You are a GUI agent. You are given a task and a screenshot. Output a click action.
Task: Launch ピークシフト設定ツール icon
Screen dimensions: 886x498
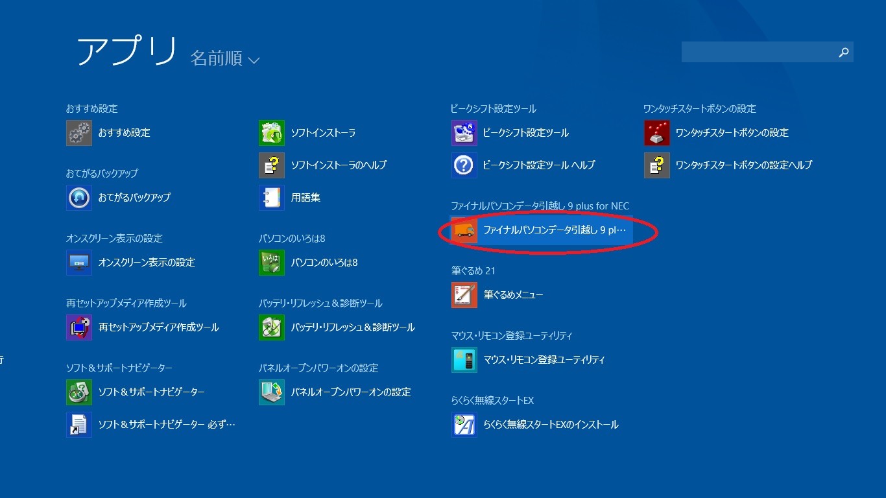point(464,133)
